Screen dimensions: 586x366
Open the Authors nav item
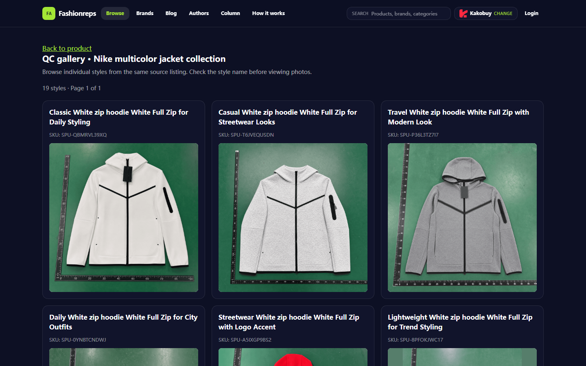point(199,13)
